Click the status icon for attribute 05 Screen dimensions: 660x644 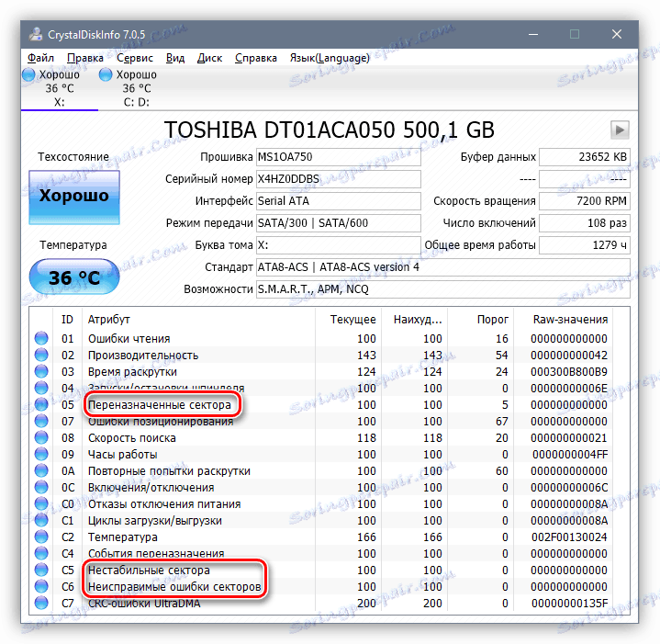[41, 405]
